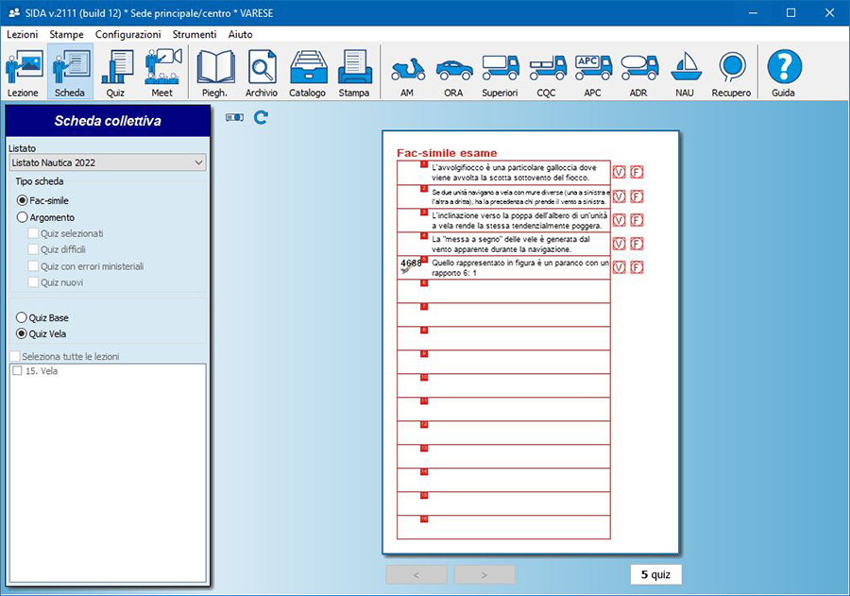Open the Catalogo drawer icon
This screenshot has width=850, height=596.
[307, 73]
